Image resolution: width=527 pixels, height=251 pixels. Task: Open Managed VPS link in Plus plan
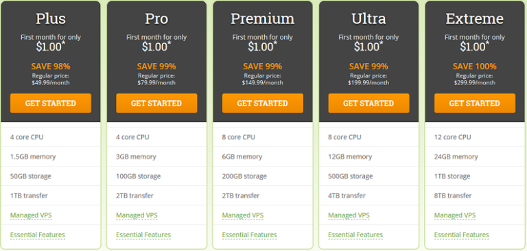pyautogui.click(x=31, y=215)
